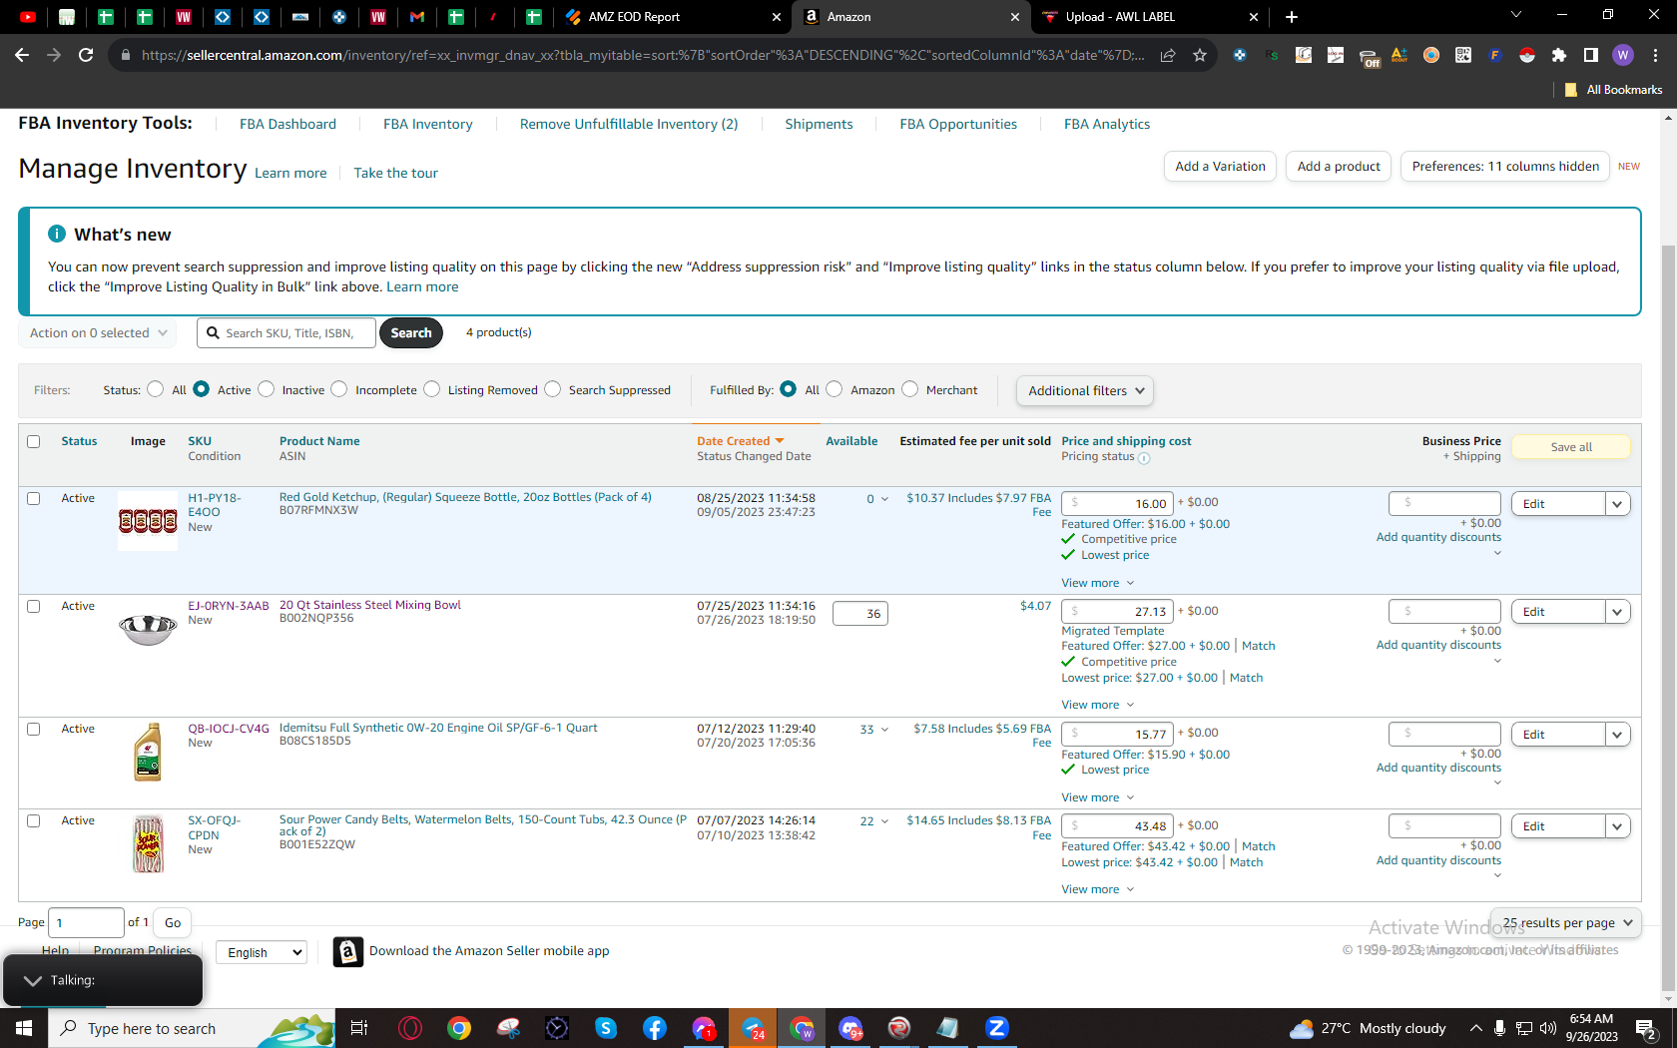Open Zoom from the taskbar
The height and width of the screenshot is (1048, 1677).
pos(997,1028)
